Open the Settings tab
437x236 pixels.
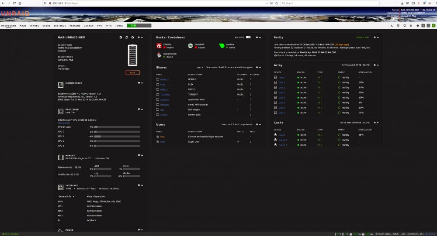point(60,26)
